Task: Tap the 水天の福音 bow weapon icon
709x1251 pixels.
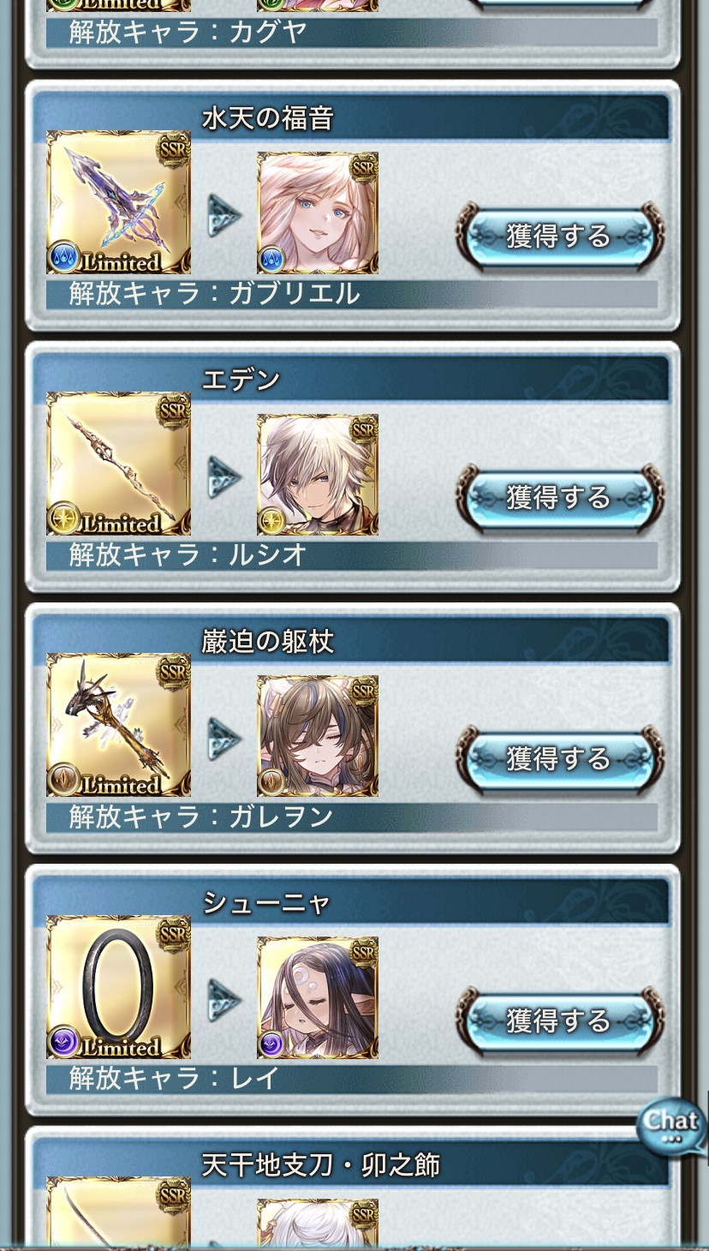Action: [x=118, y=202]
